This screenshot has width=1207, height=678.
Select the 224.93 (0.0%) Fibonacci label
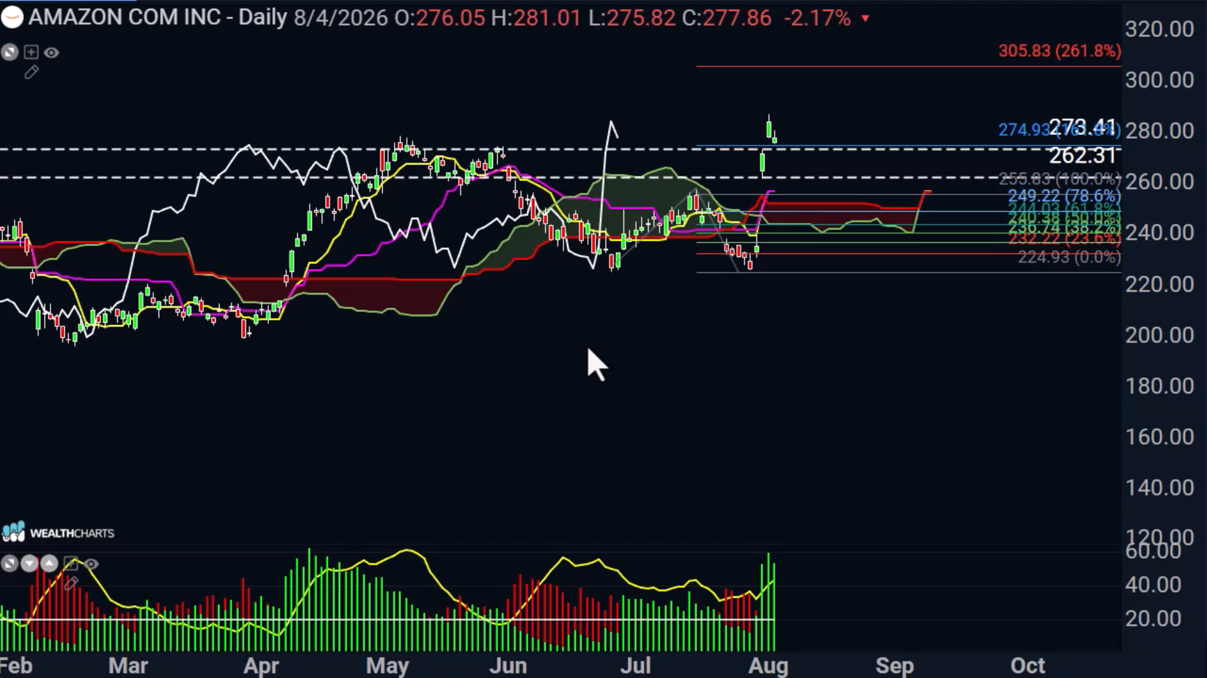coord(1069,257)
